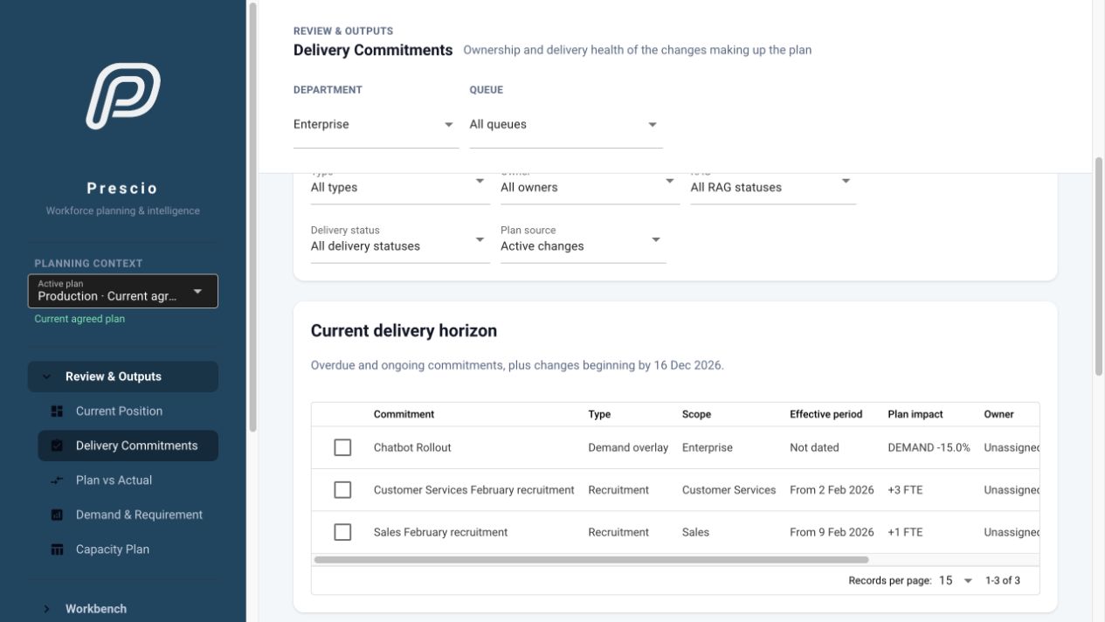The height and width of the screenshot is (622, 1105).
Task: Open the Department dropdown showing Enterprise
Action: click(x=376, y=125)
